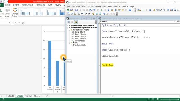This screenshot has width=180, height=101.
Task: Select the Sheet1 worksheet tab
Action: pyautogui.click(x=11, y=96)
